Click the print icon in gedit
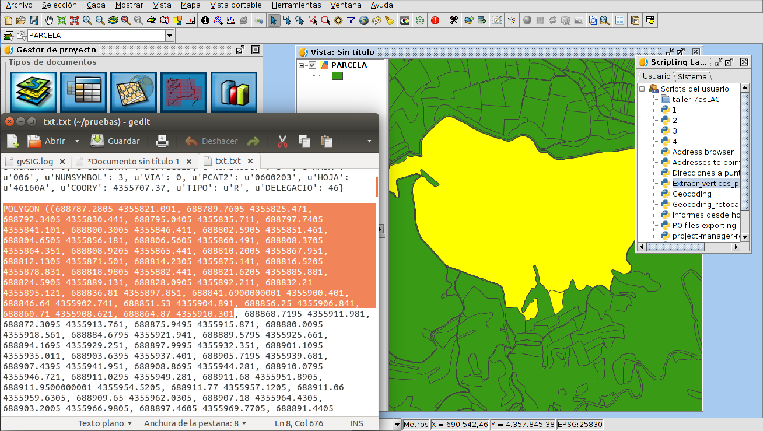 click(x=162, y=141)
